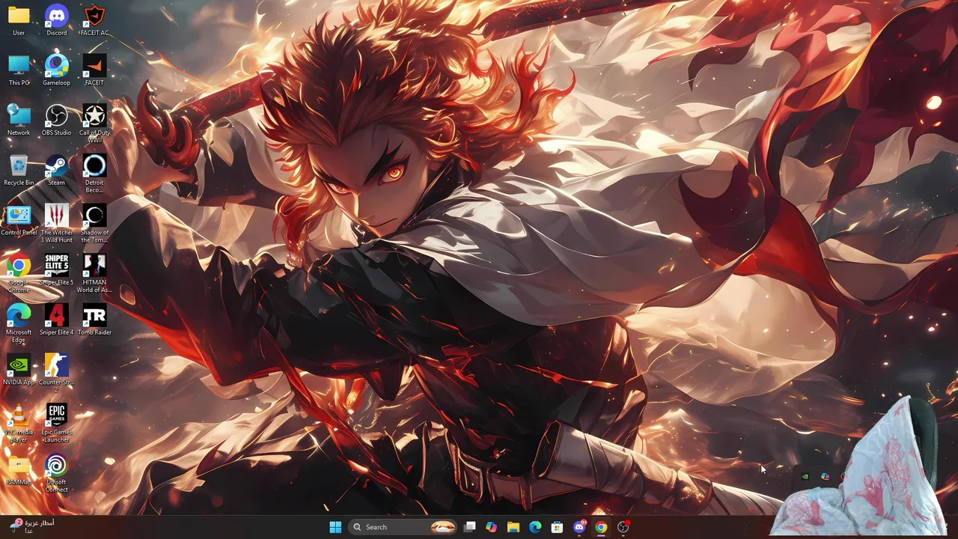Launch Copilot from the taskbar
Screen dimensions: 958x539
tap(491, 527)
